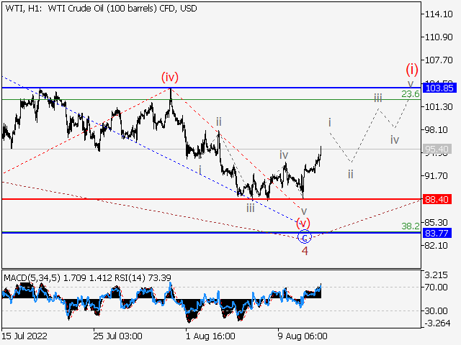
Task: Click the 101.30 price axis label
Action: pyautogui.click(x=439, y=107)
